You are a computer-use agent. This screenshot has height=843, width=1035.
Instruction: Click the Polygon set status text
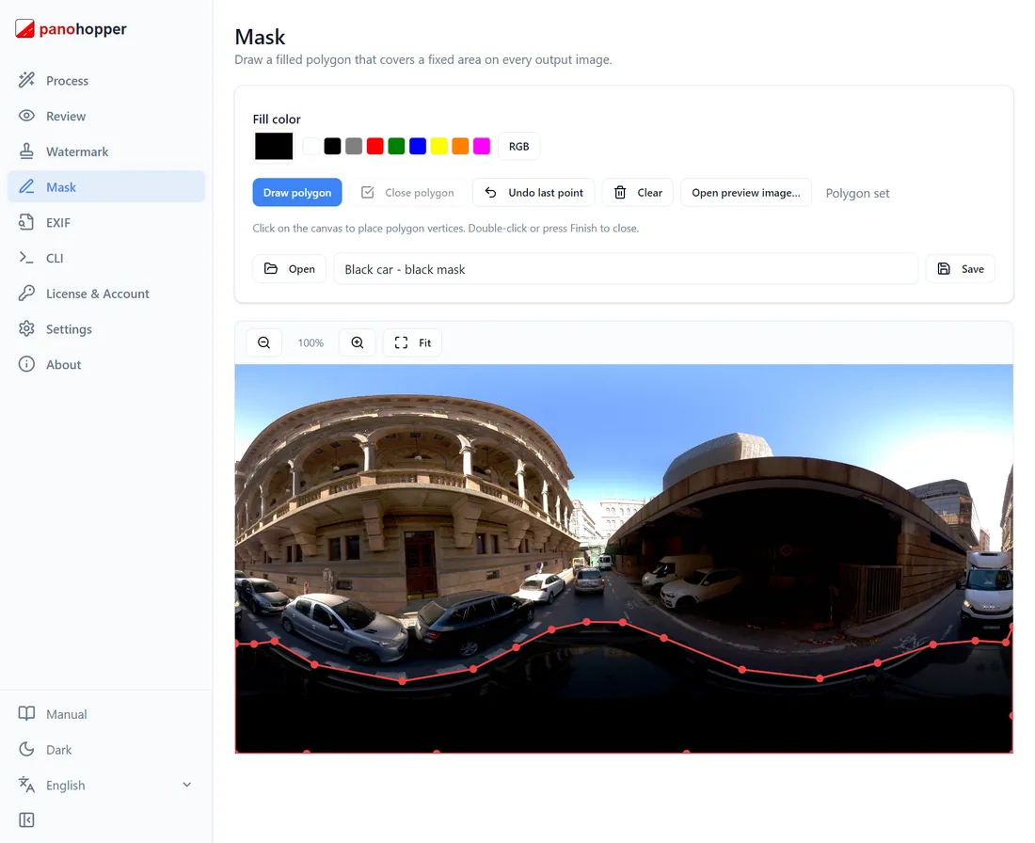pos(857,193)
